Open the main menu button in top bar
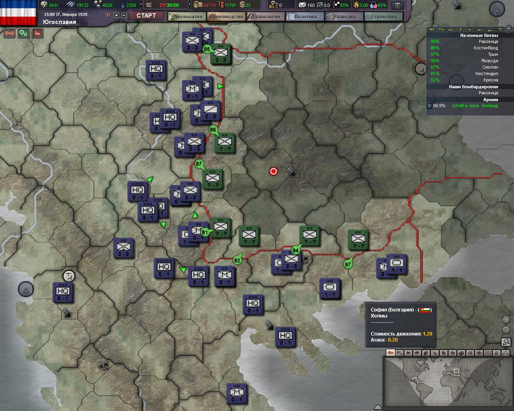The width and height of the screenshot is (514, 411). [398, 6]
